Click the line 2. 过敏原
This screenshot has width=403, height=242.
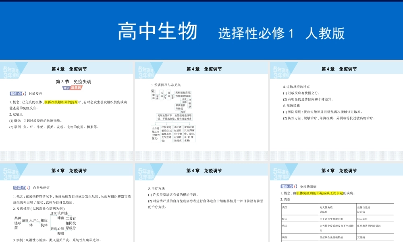[x=16, y=115]
